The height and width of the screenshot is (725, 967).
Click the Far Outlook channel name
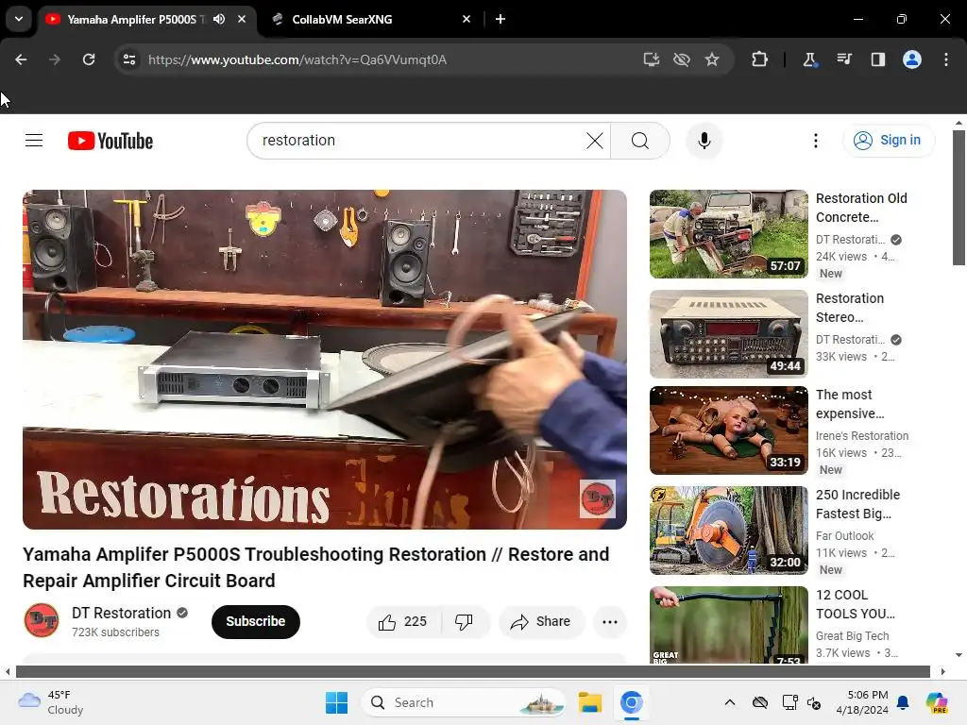tap(844, 536)
